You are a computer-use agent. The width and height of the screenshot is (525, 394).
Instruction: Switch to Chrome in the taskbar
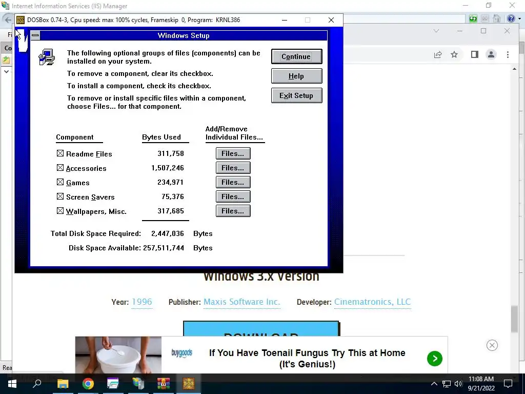point(88,384)
